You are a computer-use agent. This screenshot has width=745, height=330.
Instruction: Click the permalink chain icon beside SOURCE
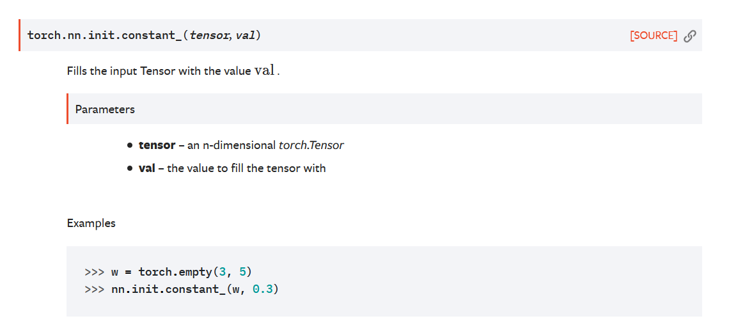tap(690, 36)
